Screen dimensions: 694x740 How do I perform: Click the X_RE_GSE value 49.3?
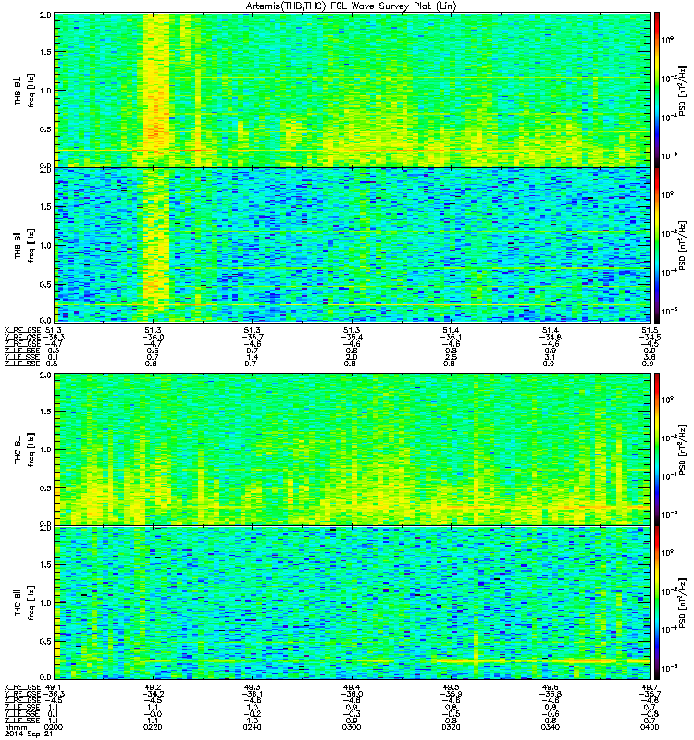(x=253, y=687)
